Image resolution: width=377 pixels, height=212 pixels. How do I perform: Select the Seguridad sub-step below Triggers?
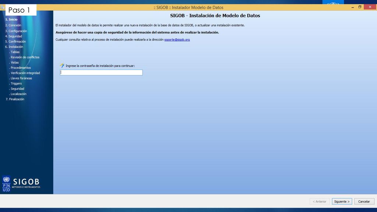[x=17, y=89]
